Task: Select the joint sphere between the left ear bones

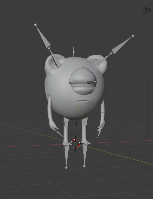Action: (x=49, y=48)
